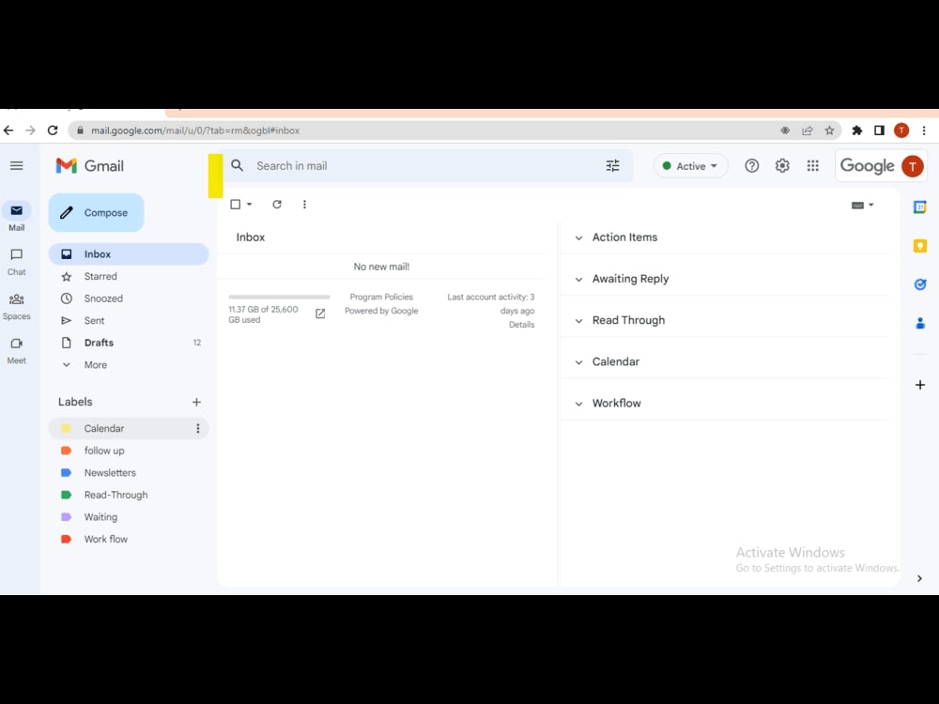Open the Drafts folder

click(129, 343)
